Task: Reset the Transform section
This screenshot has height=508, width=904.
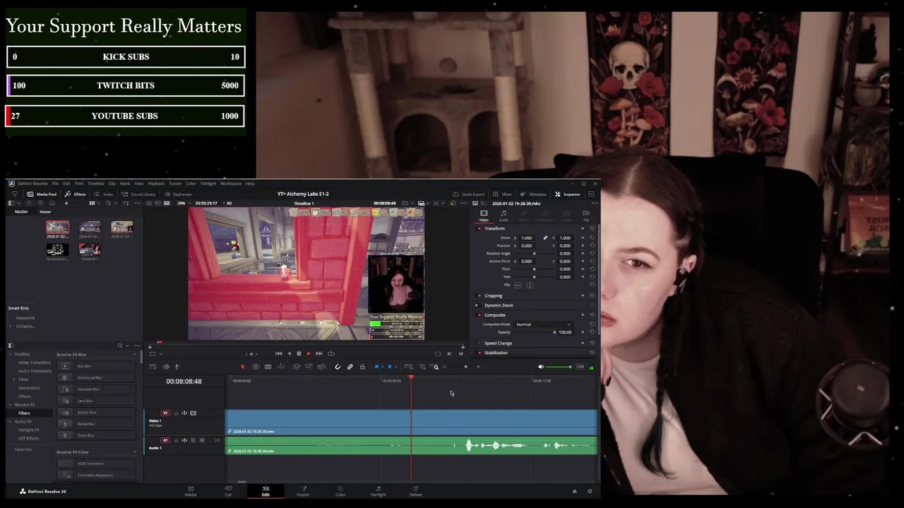Action: pyautogui.click(x=592, y=229)
